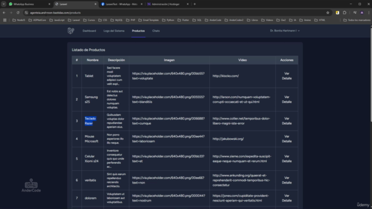Click the Imagen column header
The width and height of the screenshot is (372, 209).
(169, 60)
